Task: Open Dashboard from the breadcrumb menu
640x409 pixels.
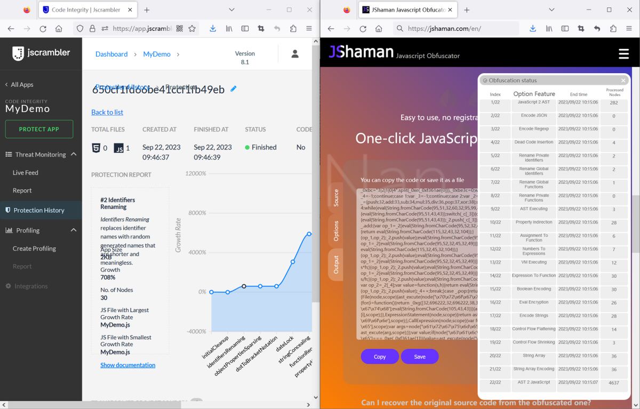Action: pos(111,54)
